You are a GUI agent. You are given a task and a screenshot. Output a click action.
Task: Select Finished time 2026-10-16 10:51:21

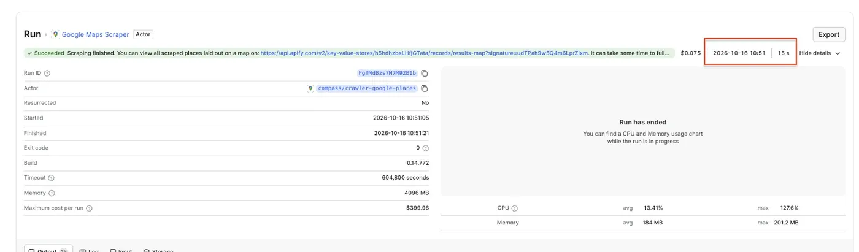click(x=401, y=133)
